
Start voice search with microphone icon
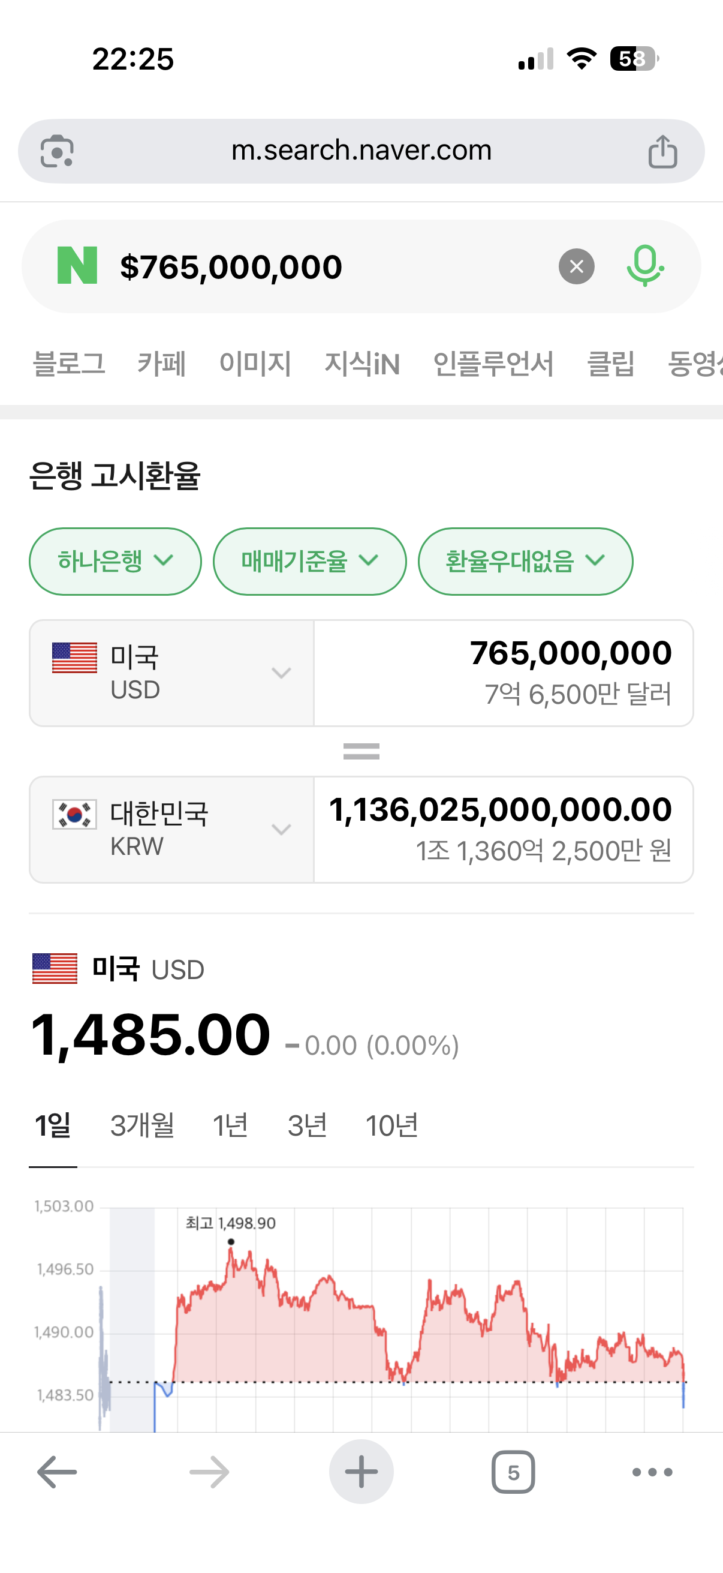645,266
